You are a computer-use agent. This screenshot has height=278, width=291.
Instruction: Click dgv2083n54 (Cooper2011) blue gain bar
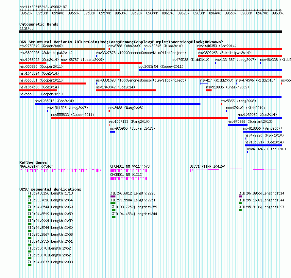(210, 70)
